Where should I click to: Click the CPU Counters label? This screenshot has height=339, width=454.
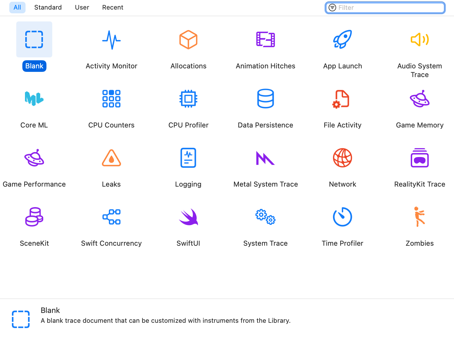click(x=111, y=125)
